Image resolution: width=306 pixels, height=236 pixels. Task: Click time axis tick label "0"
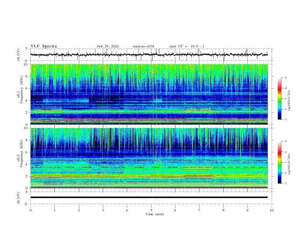coord(31,210)
